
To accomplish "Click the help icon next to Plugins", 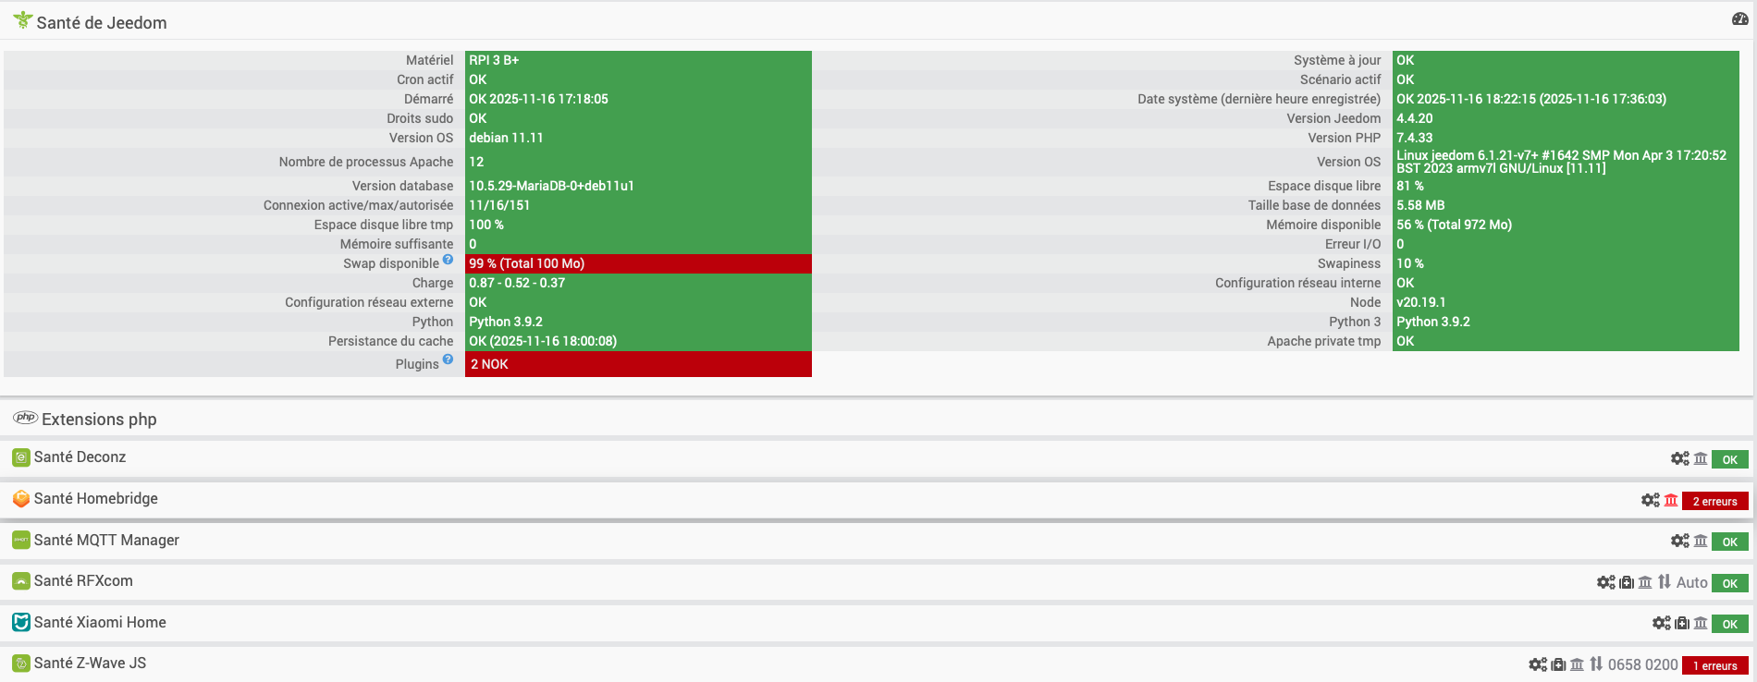I will (448, 359).
